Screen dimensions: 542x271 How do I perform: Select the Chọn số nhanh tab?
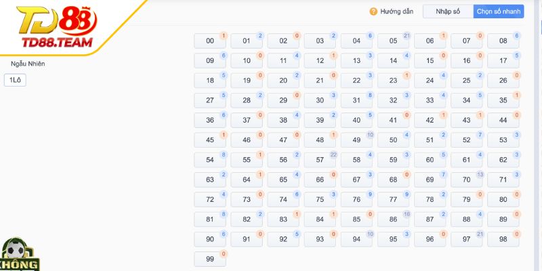coord(498,12)
